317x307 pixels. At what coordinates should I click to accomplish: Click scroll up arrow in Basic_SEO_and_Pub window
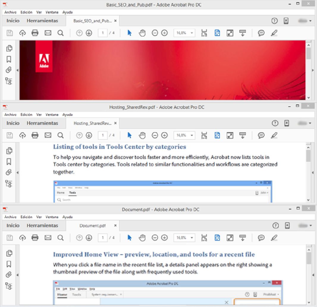pos(308,45)
